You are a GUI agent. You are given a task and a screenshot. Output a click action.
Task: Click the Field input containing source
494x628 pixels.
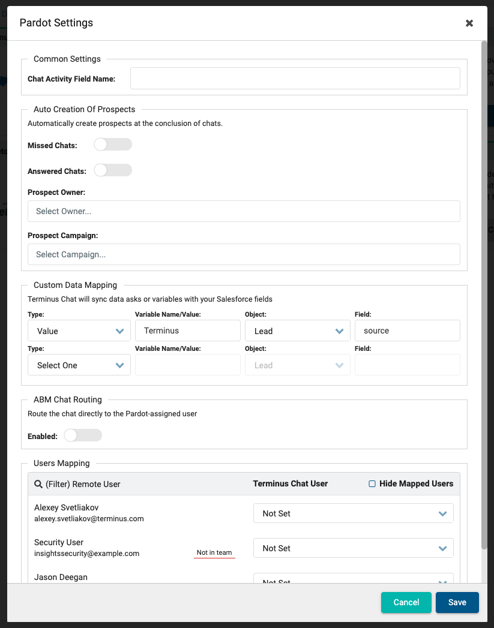[x=407, y=331]
